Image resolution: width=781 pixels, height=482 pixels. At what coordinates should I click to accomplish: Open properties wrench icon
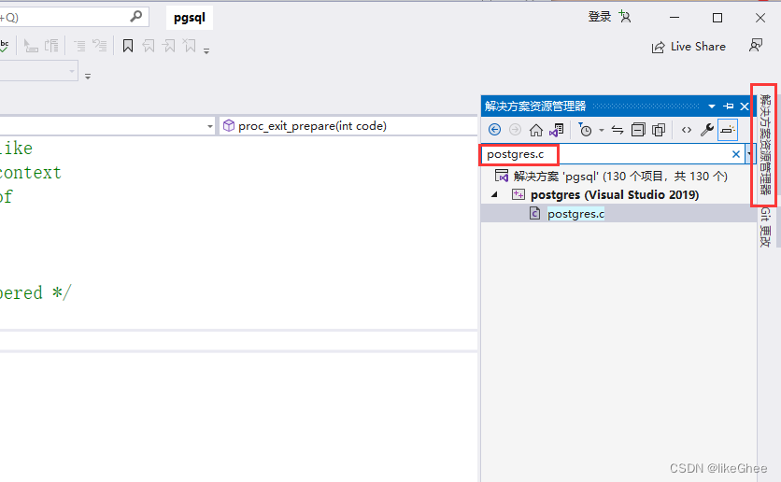707,130
